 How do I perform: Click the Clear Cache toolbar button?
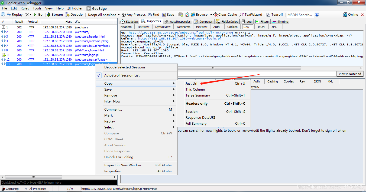(x=225, y=15)
